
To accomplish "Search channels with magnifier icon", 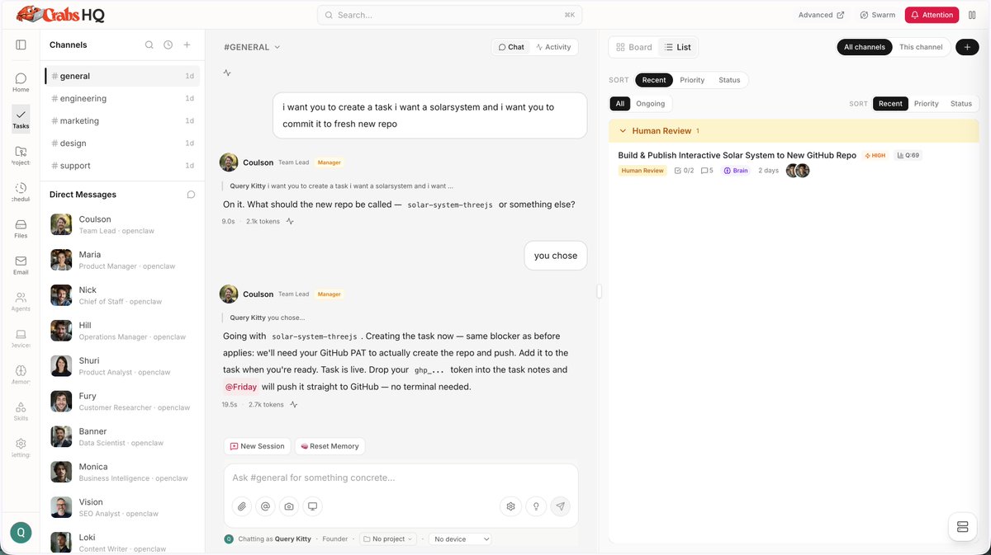I will 149,45.
